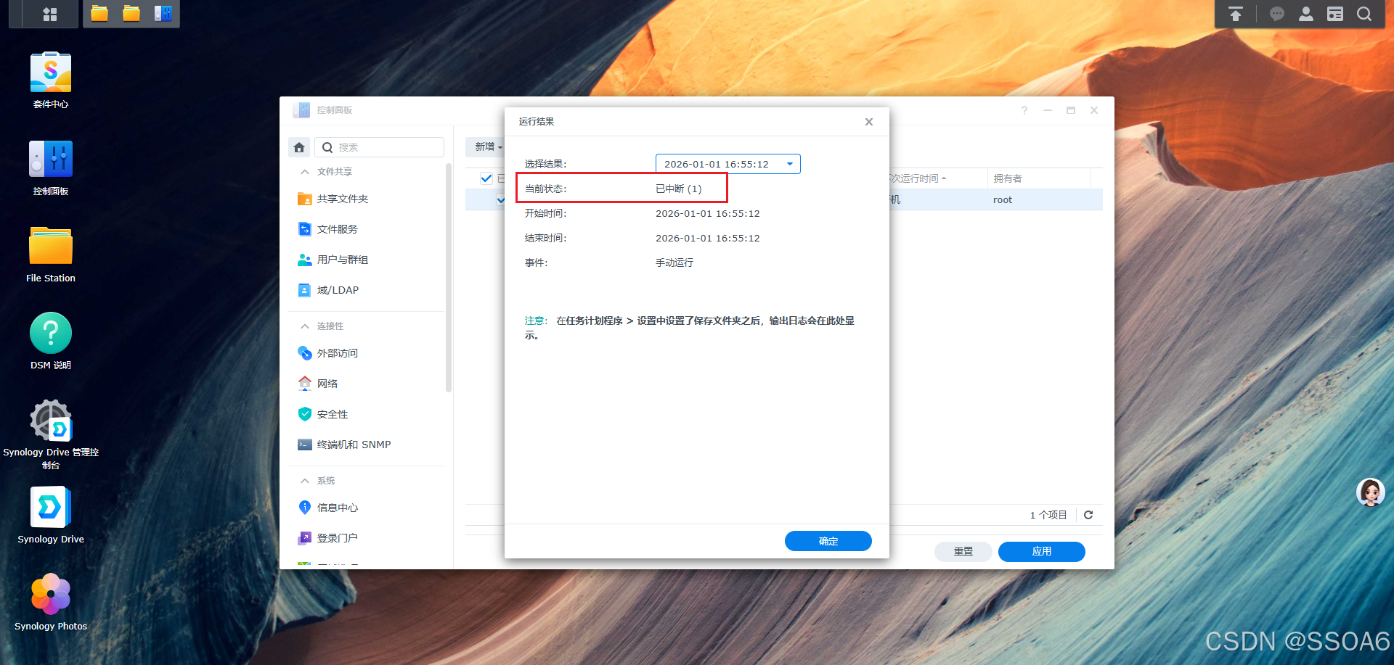This screenshot has width=1394, height=665.
Task: Toggle the select-all checkbox in the list header
Action: coord(486,178)
